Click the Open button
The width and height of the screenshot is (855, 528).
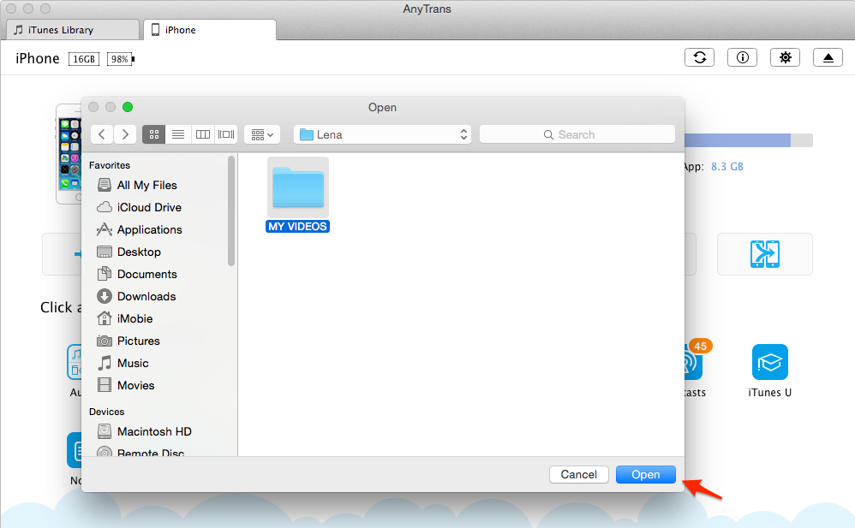point(646,475)
